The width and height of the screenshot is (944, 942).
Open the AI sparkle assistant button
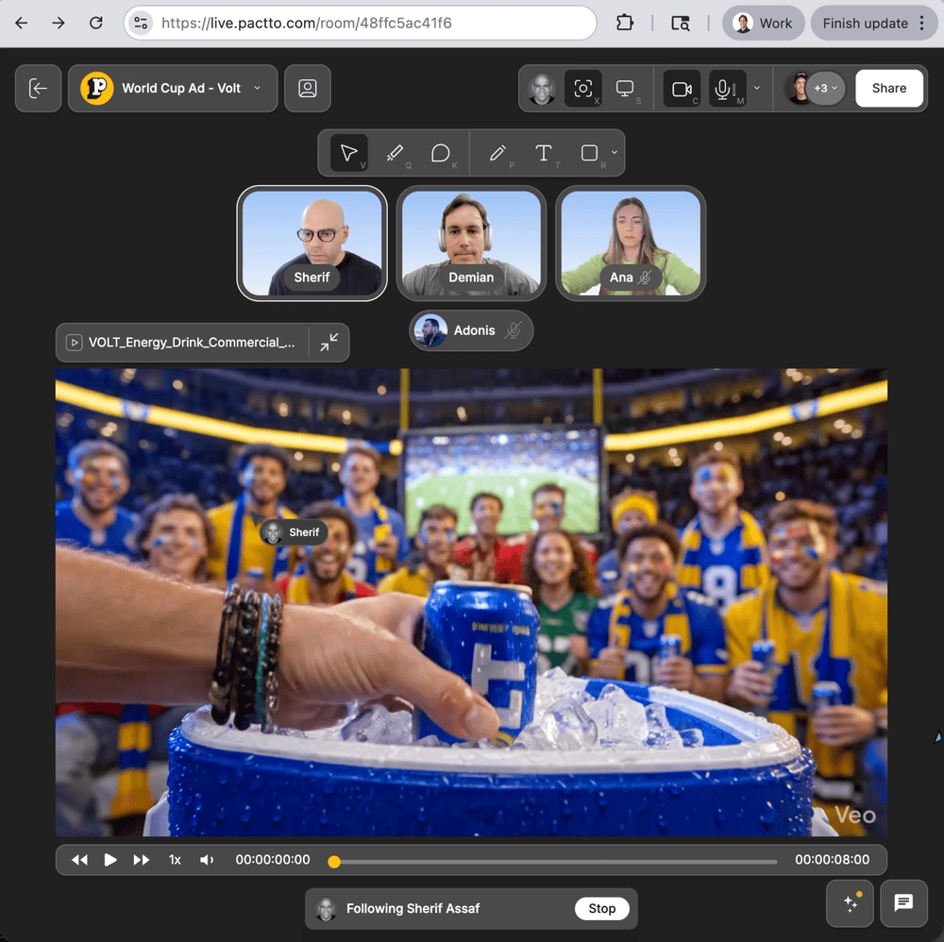(x=851, y=903)
